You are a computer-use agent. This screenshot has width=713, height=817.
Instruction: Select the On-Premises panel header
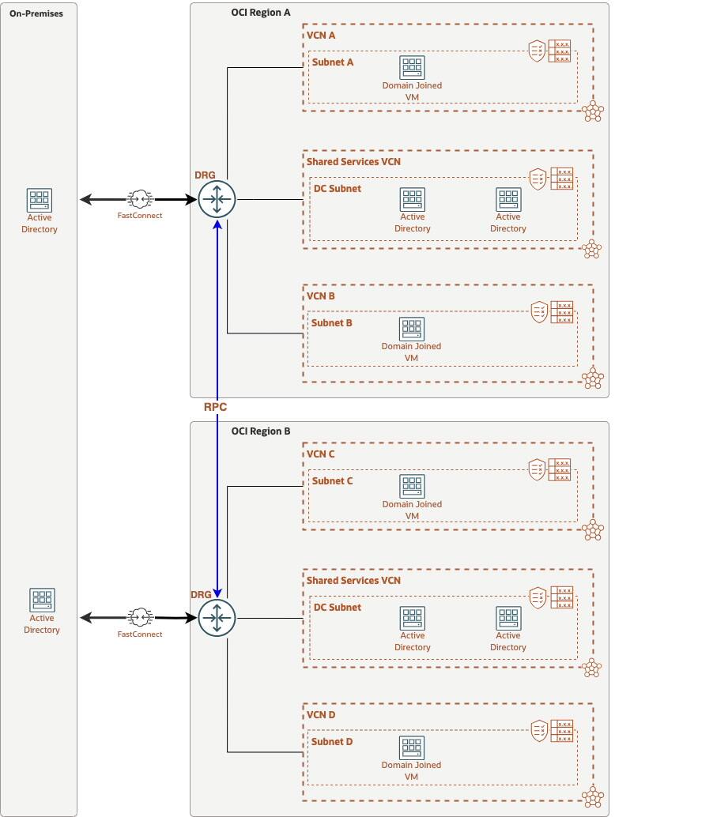pos(36,13)
